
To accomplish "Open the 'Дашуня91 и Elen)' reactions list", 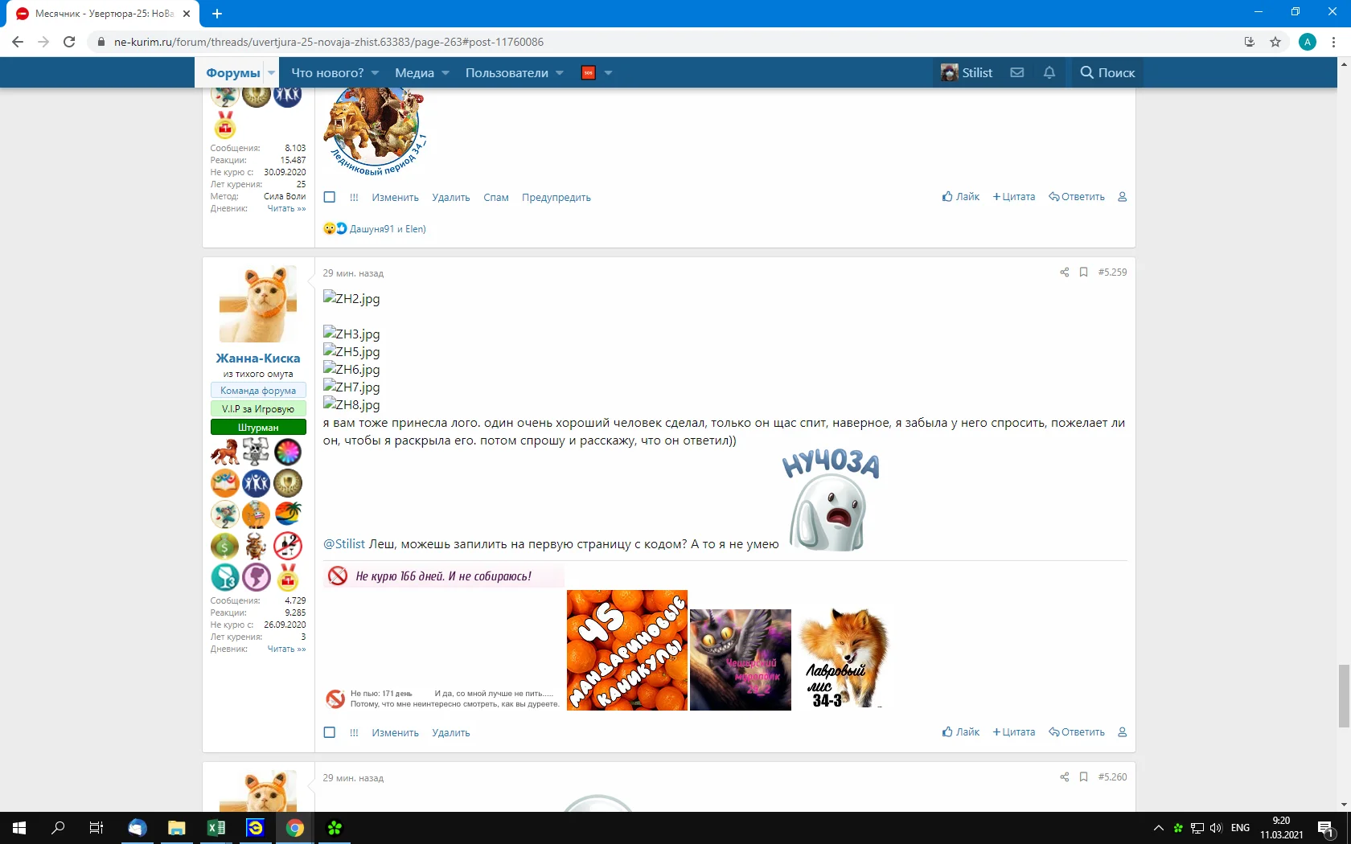I will (x=388, y=229).
